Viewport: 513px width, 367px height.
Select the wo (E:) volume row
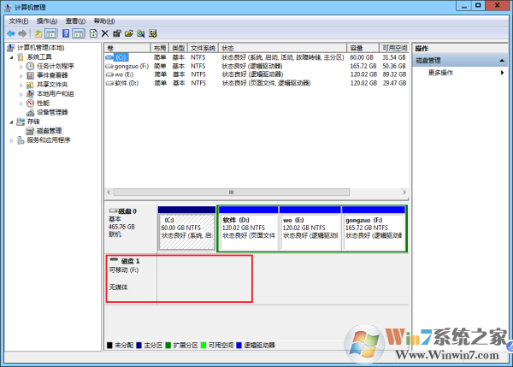[256, 74]
